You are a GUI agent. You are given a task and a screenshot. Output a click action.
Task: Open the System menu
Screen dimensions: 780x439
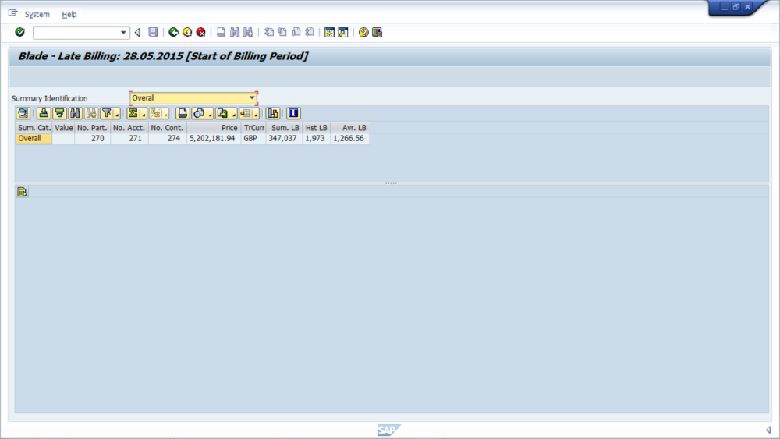coord(37,14)
